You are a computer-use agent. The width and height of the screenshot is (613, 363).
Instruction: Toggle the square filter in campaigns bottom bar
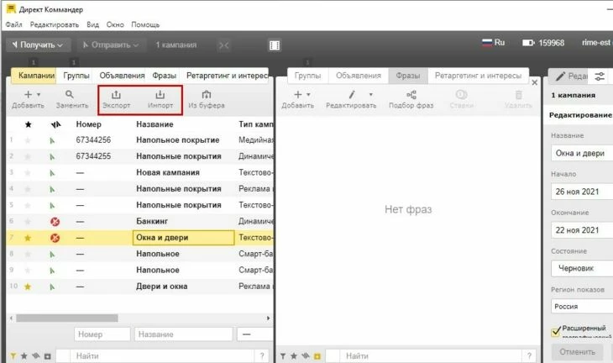pos(48,356)
